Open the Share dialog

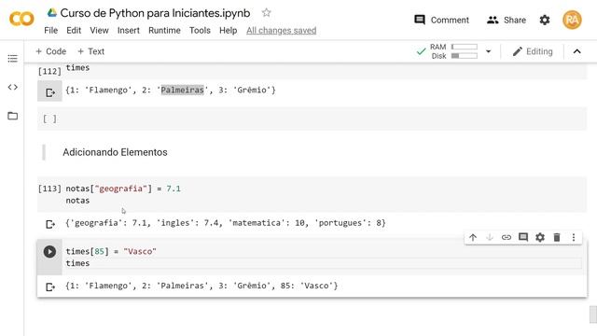coord(507,20)
